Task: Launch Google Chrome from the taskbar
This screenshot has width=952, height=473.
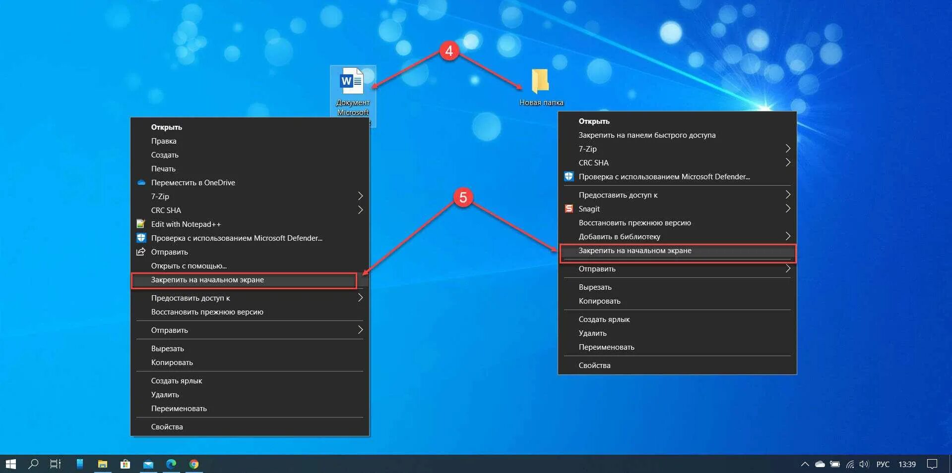Action: tap(194, 464)
